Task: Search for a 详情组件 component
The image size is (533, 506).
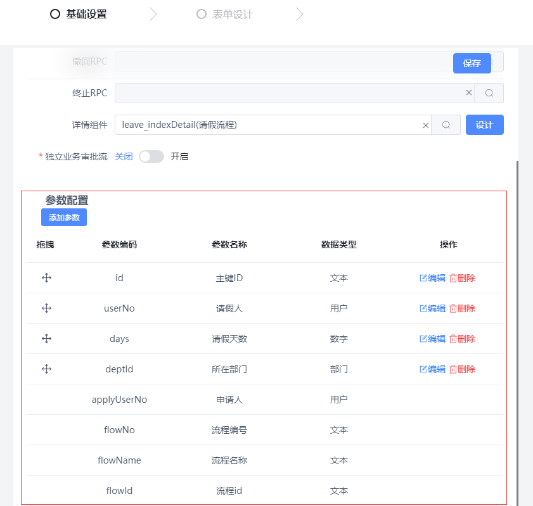Action: (x=446, y=125)
